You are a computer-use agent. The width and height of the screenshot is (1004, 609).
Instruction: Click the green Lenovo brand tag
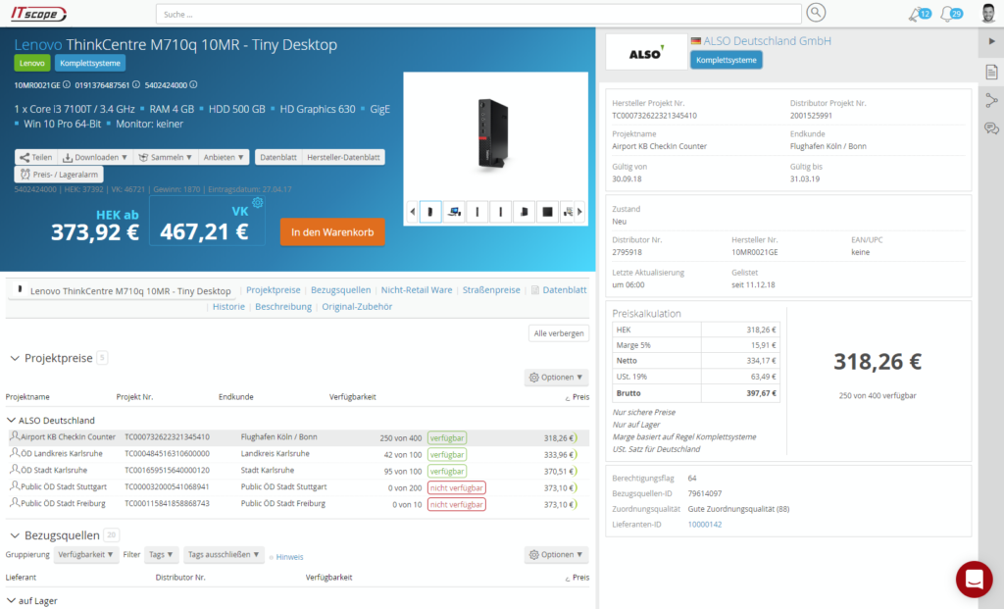(32, 63)
